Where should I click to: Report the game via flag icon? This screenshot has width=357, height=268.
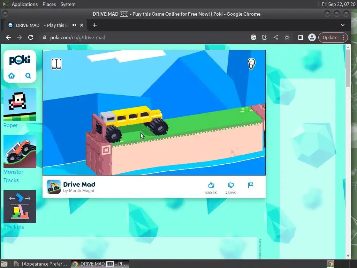(x=250, y=185)
